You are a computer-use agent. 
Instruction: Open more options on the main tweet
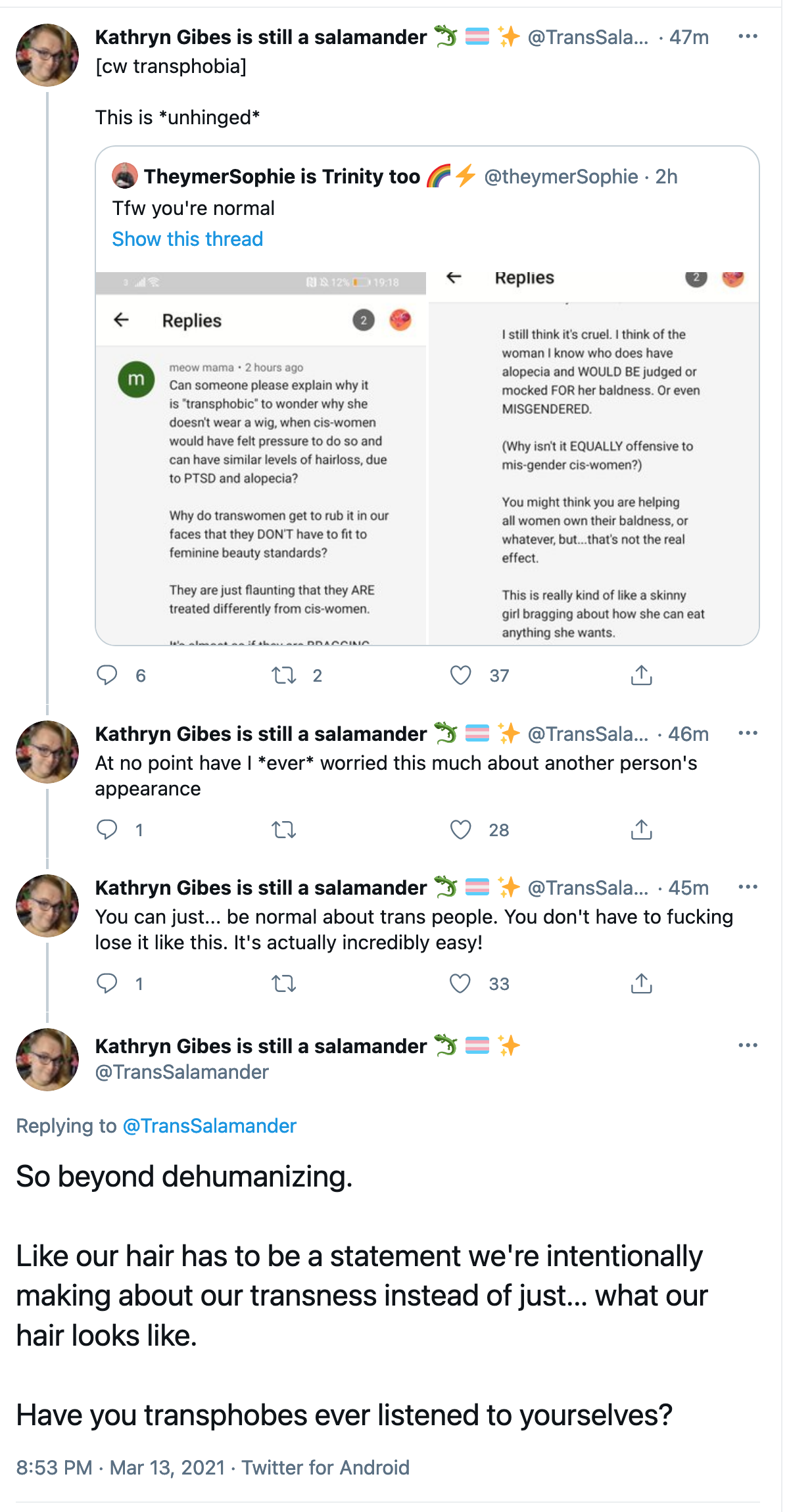tap(748, 1045)
